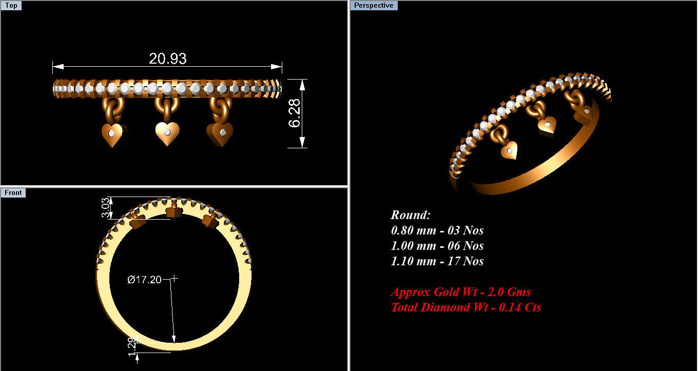
Task: Select the Top viewport label
Action: pyautogui.click(x=11, y=6)
